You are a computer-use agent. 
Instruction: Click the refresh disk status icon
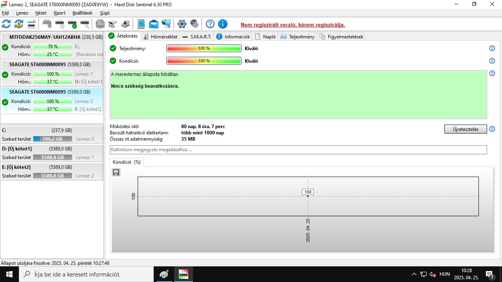[x=6, y=24]
